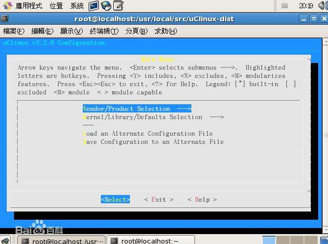Click the scrollbar up arrow
The width and height of the screenshot is (328, 244).
pos(325,41)
